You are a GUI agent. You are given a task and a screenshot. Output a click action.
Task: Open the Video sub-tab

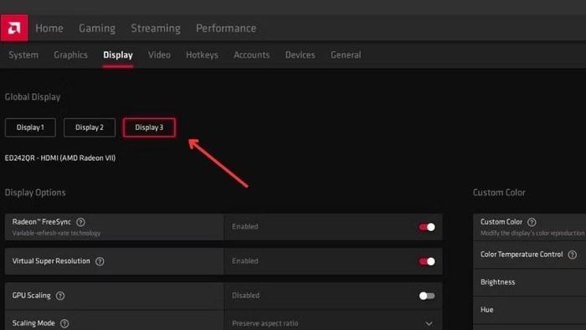pos(159,55)
